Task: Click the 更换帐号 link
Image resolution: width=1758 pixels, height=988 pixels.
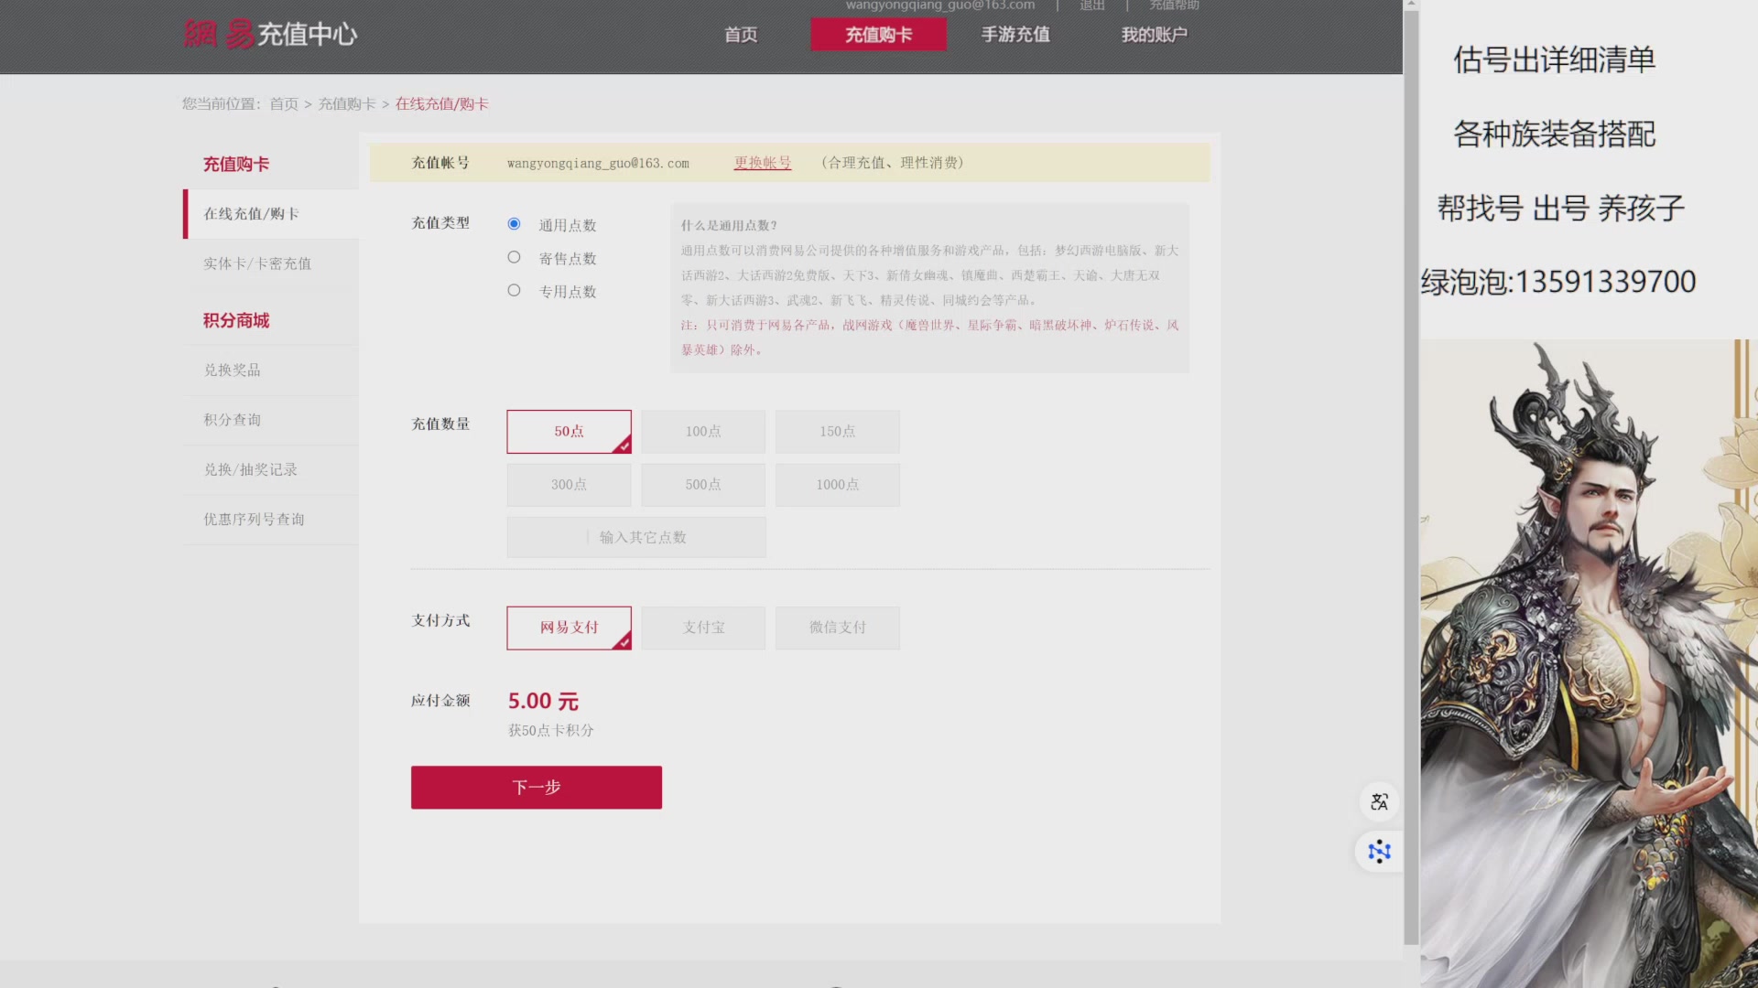Action: pyautogui.click(x=763, y=163)
